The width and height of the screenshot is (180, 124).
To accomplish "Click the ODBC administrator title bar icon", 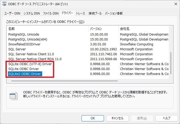I will (x=4, y=4).
